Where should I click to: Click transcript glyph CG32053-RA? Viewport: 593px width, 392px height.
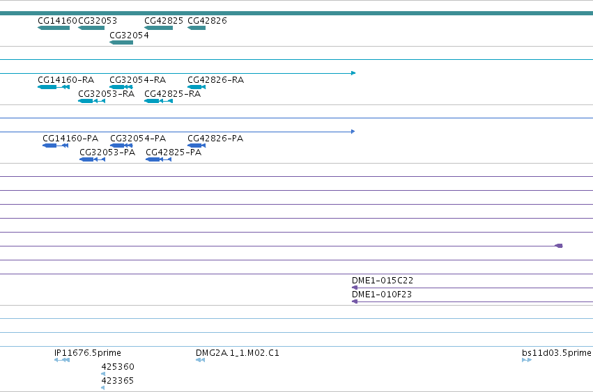(x=91, y=101)
